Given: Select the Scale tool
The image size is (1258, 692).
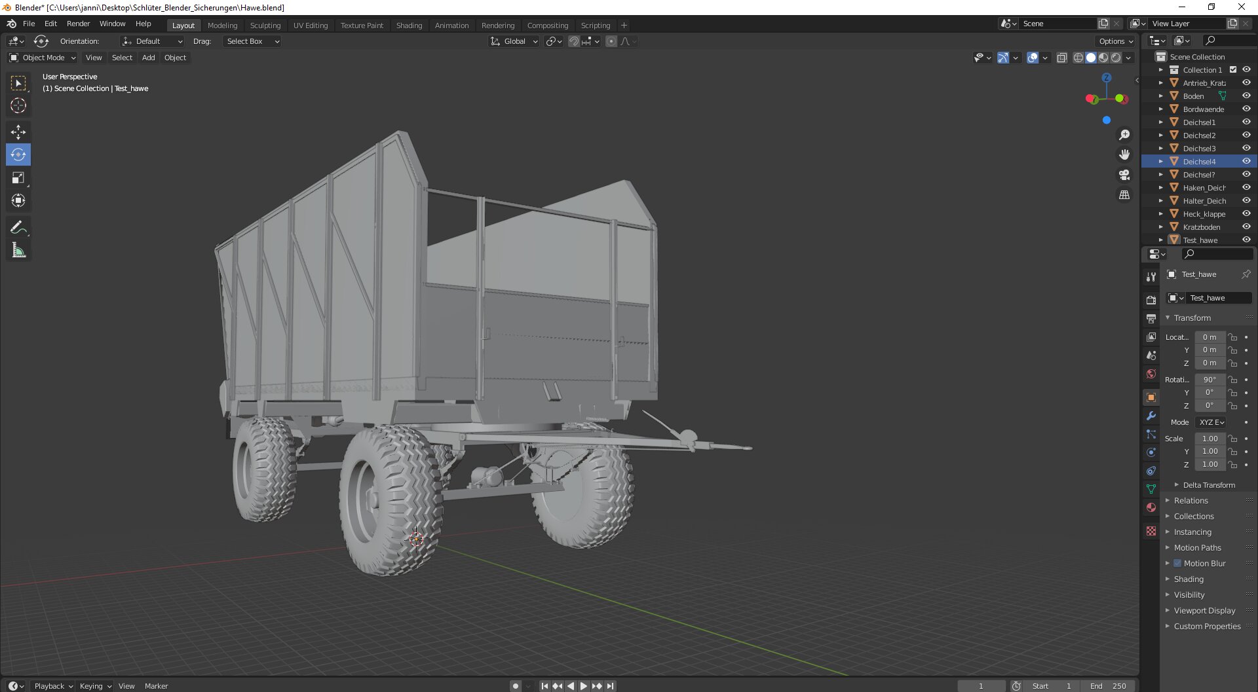Looking at the screenshot, I should click(18, 178).
